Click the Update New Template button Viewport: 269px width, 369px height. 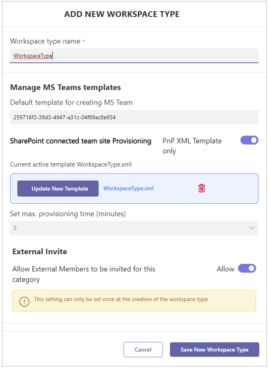click(x=58, y=189)
